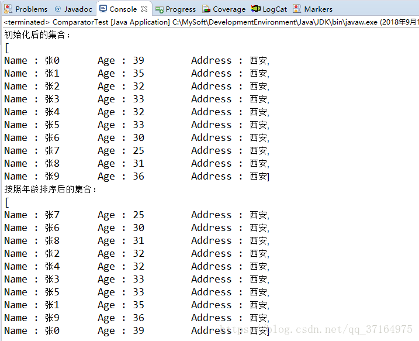Screen dimensions: 419x341
Task: Switch to the Markers tab
Action: 313,9
